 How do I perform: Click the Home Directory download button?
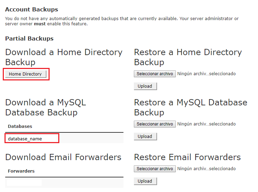pyautogui.click(x=25, y=74)
